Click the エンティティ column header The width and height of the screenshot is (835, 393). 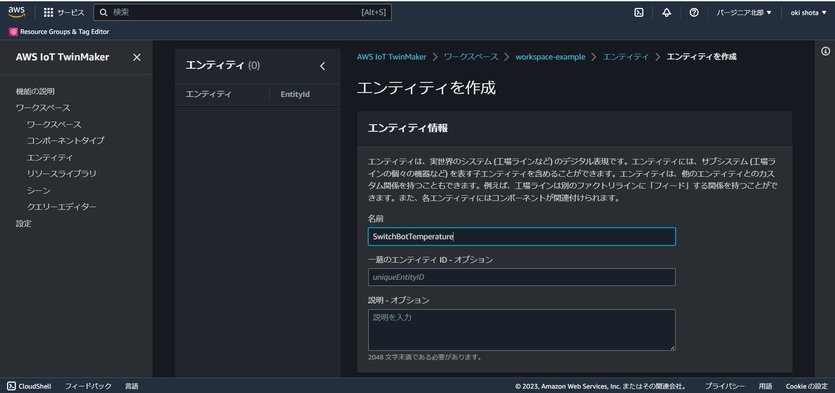(x=208, y=94)
